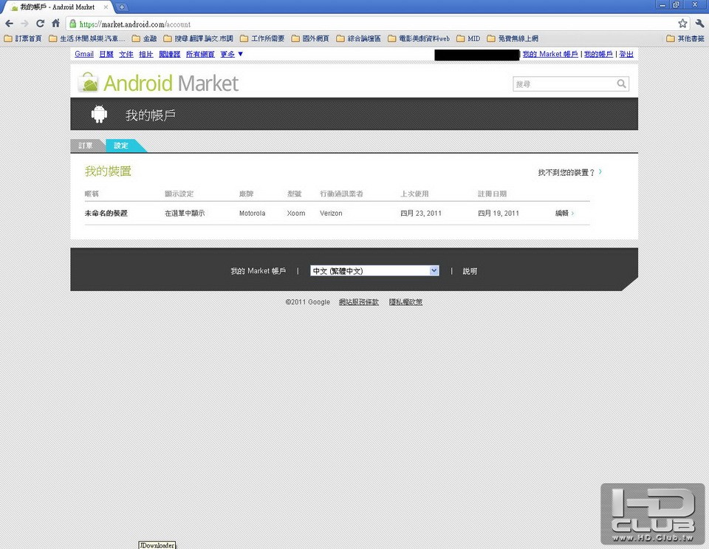Expand the 更多 menu in Google bar
The width and height of the screenshot is (709, 549).
(x=231, y=54)
